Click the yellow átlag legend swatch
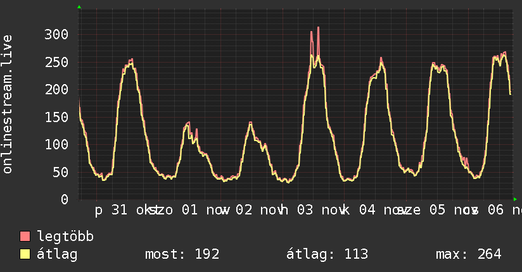 (x=25, y=254)
